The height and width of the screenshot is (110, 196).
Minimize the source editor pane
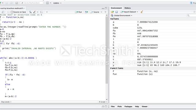pos(103,8)
